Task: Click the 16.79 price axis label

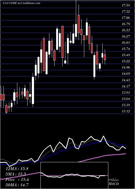Action: pos(126,24)
